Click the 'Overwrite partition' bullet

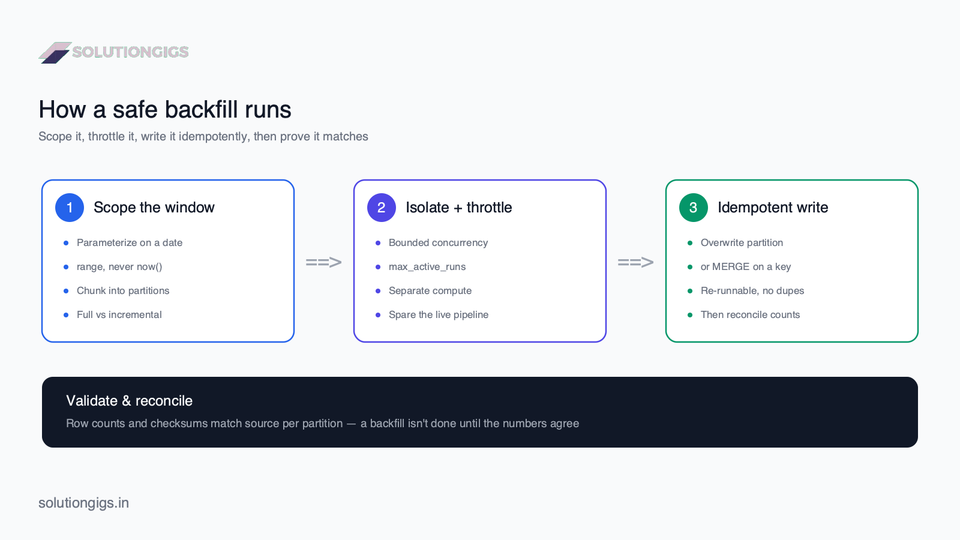click(x=742, y=243)
